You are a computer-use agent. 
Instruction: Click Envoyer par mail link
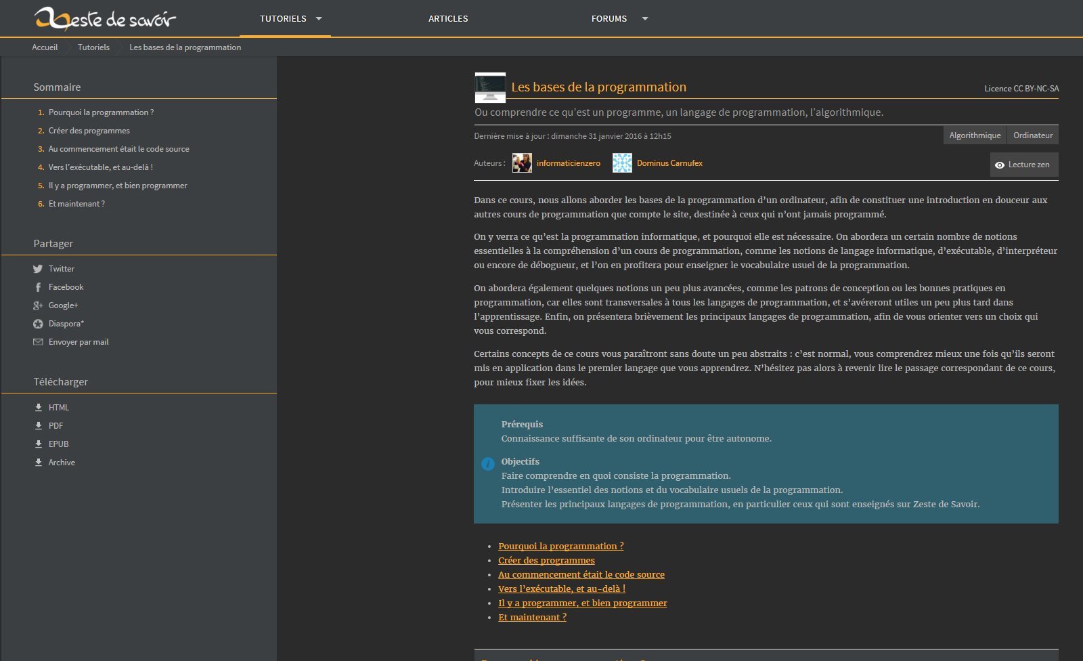pos(79,342)
